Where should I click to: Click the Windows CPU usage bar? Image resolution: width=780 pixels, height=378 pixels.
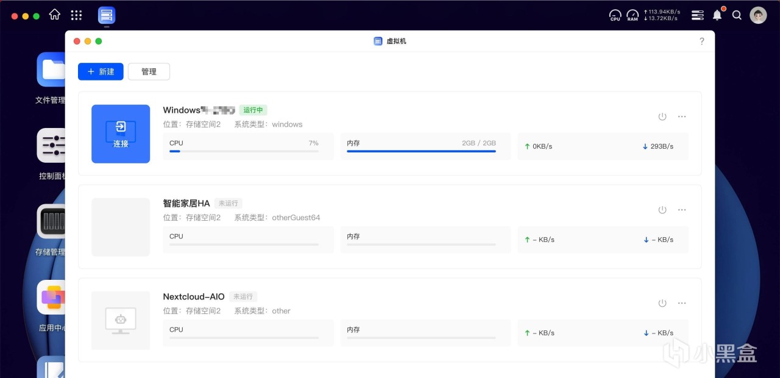coord(244,151)
